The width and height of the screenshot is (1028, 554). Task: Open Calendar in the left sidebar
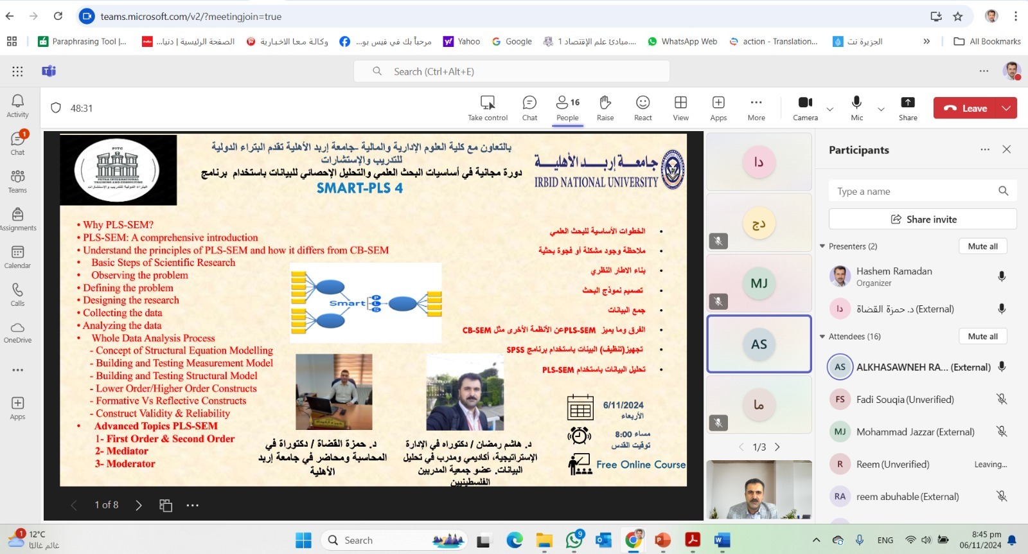pos(17,256)
